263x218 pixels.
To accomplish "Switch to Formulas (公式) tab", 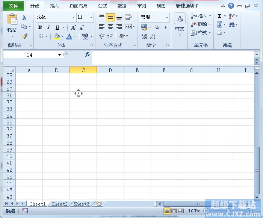I will 103,6.
